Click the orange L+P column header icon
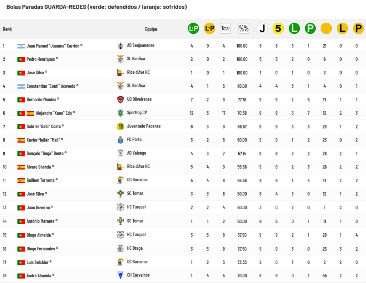 click(x=209, y=28)
